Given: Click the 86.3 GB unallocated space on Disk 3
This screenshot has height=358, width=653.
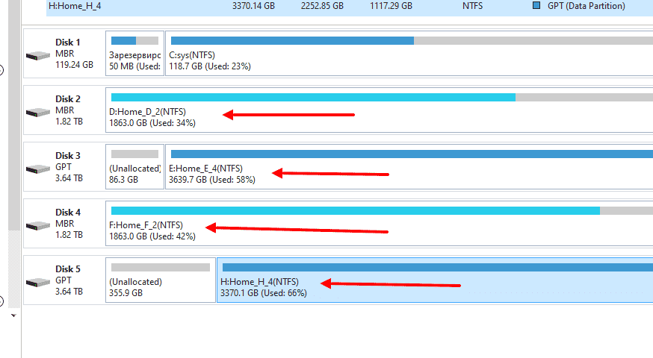Looking at the screenshot, I should click(134, 167).
